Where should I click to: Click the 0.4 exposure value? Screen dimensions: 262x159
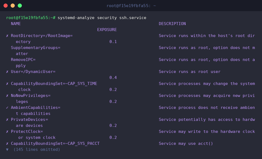113,78
